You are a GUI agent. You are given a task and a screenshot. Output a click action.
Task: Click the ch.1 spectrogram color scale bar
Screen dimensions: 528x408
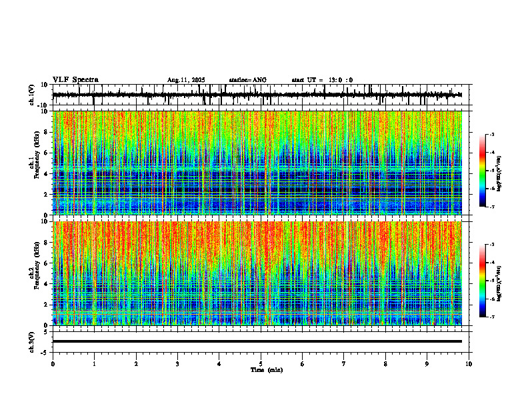[x=483, y=171]
